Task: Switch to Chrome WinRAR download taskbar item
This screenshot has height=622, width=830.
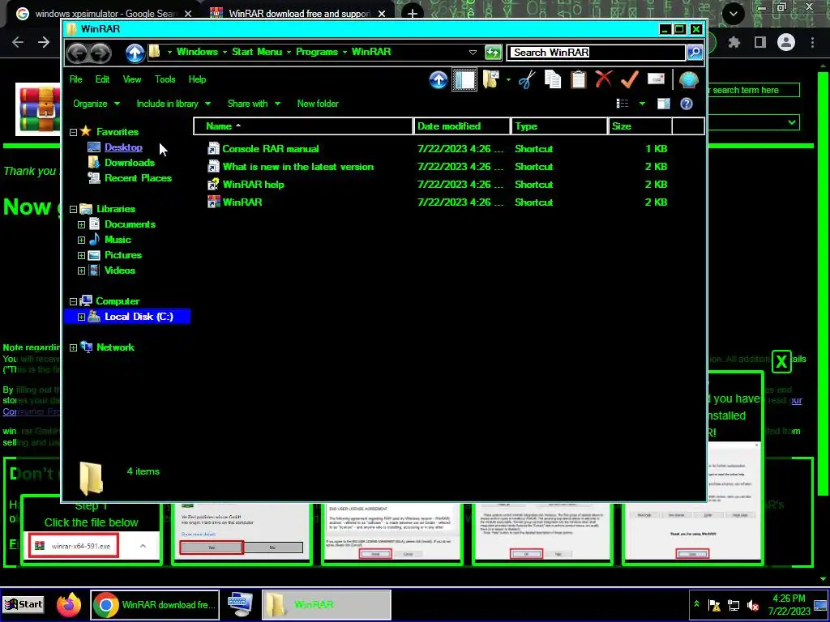Action: 155,605
